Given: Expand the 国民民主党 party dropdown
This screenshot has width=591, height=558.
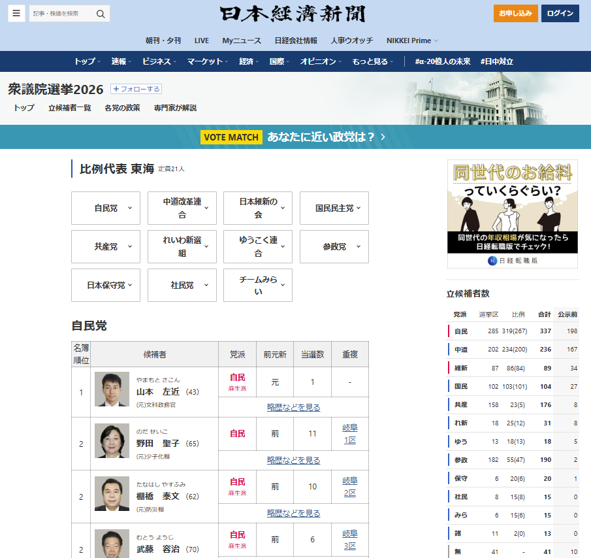Looking at the screenshot, I should (334, 208).
